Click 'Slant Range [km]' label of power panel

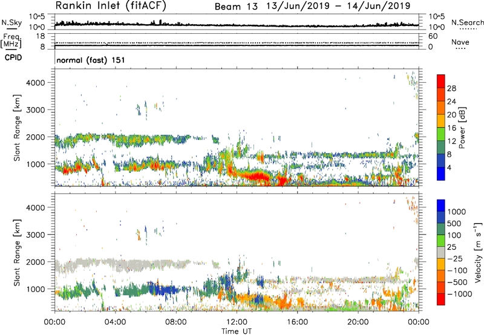click(x=17, y=128)
